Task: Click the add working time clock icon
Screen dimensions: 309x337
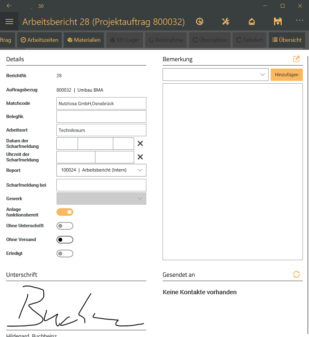Action: [200, 22]
